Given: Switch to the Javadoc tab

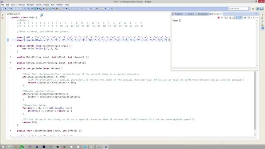Looking at the screenshot, I should pos(189,14).
